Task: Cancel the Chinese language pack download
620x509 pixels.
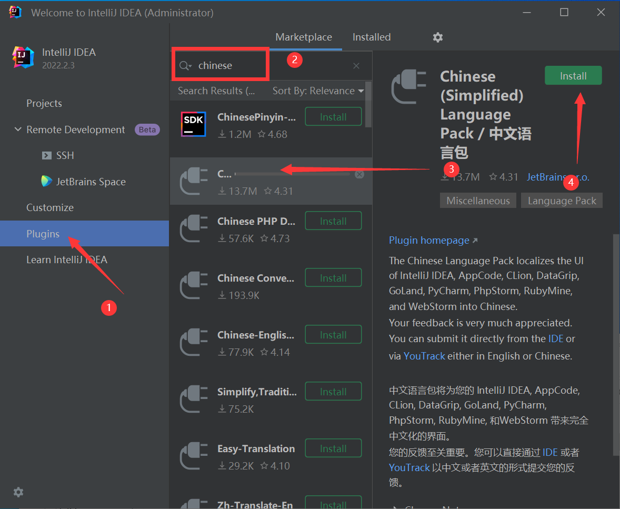Action: click(x=359, y=174)
